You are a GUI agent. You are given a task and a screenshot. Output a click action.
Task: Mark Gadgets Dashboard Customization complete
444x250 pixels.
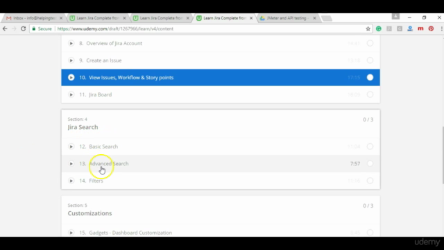click(370, 233)
